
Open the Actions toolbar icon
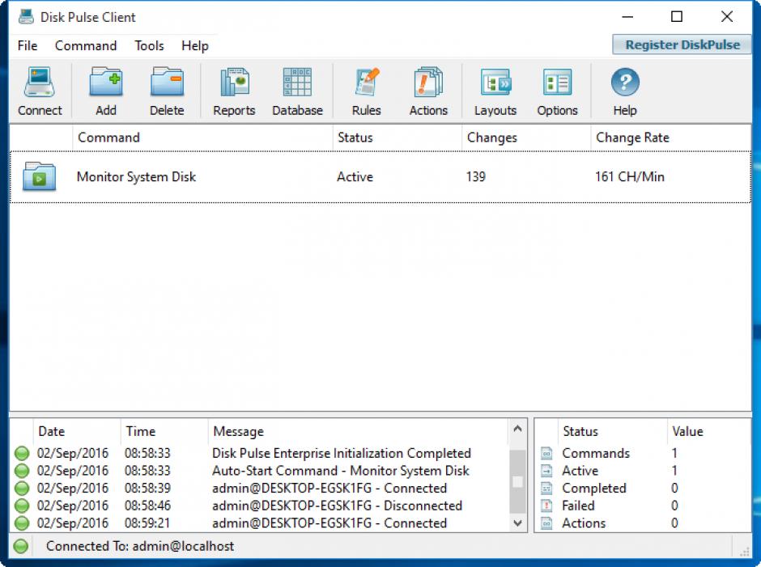coord(428,83)
